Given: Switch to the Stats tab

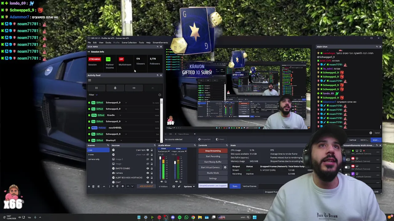Looking at the screenshot, I should 235,186.
